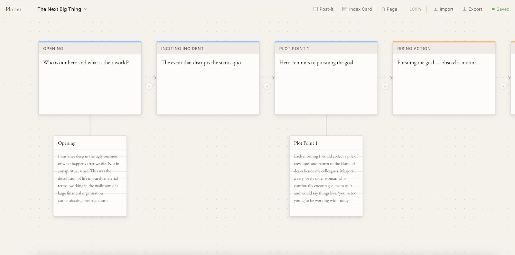515x255 pixels.
Task: Add a new Post-it note
Action: point(323,9)
